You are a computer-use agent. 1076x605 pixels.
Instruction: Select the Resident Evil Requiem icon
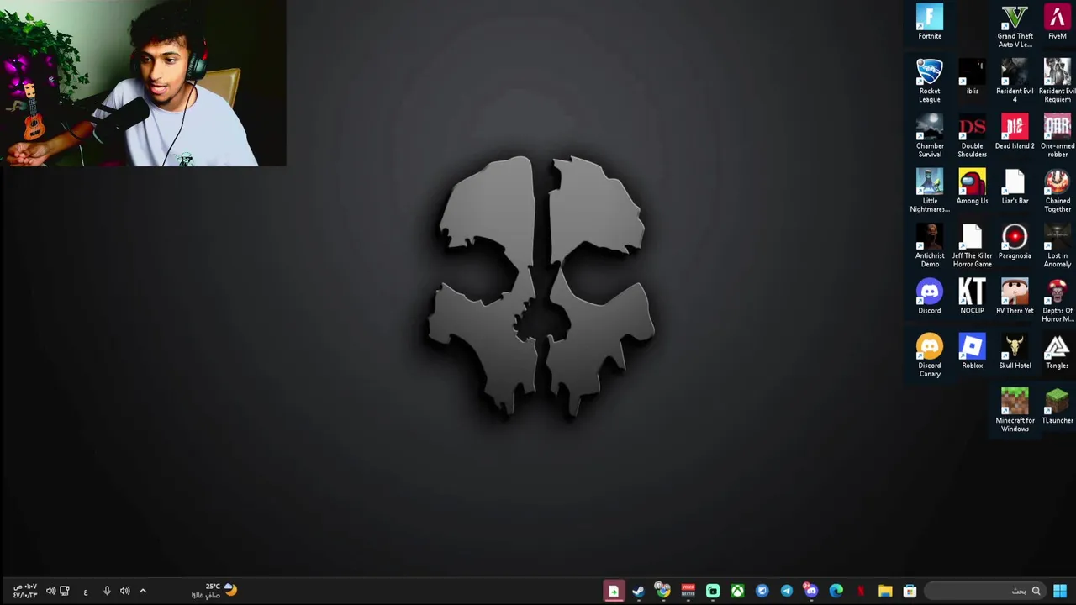pyautogui.click(x=1058, y=82)
